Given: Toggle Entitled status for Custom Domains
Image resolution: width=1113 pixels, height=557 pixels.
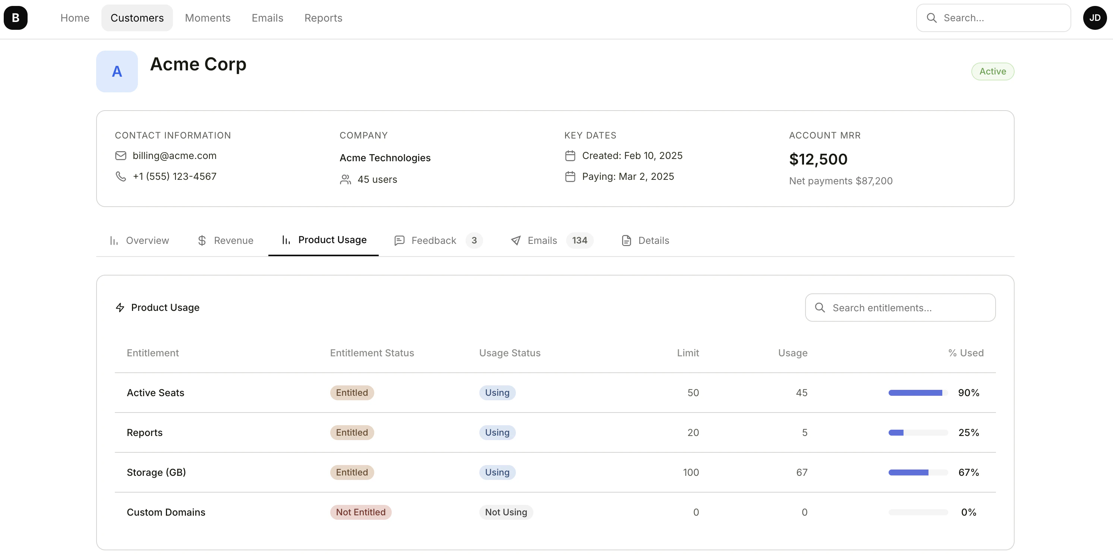Looking at the screenshot, I should click(361, 512).
